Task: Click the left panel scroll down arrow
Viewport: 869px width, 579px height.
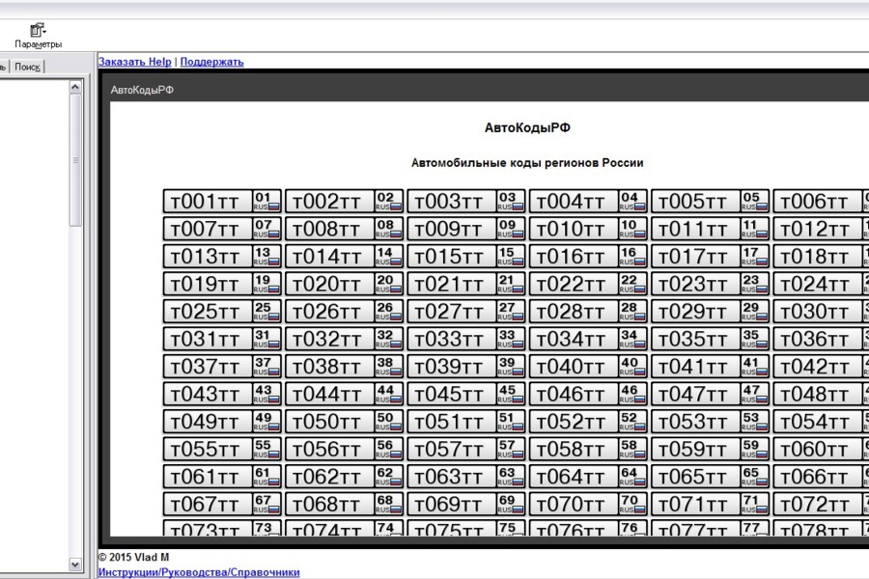Action: [75, 565]
